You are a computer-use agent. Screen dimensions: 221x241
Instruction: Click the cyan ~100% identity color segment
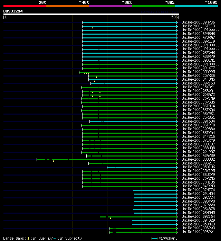coord(196,6)
